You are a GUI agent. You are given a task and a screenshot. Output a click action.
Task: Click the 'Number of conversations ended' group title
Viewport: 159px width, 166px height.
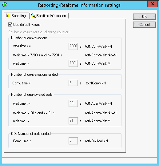coord(34,75)
